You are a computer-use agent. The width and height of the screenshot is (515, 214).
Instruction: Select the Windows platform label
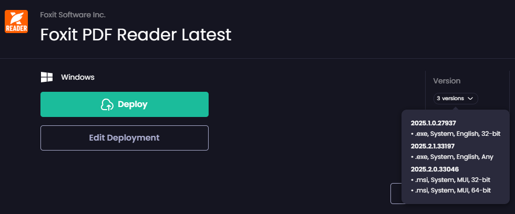(78, 77)
